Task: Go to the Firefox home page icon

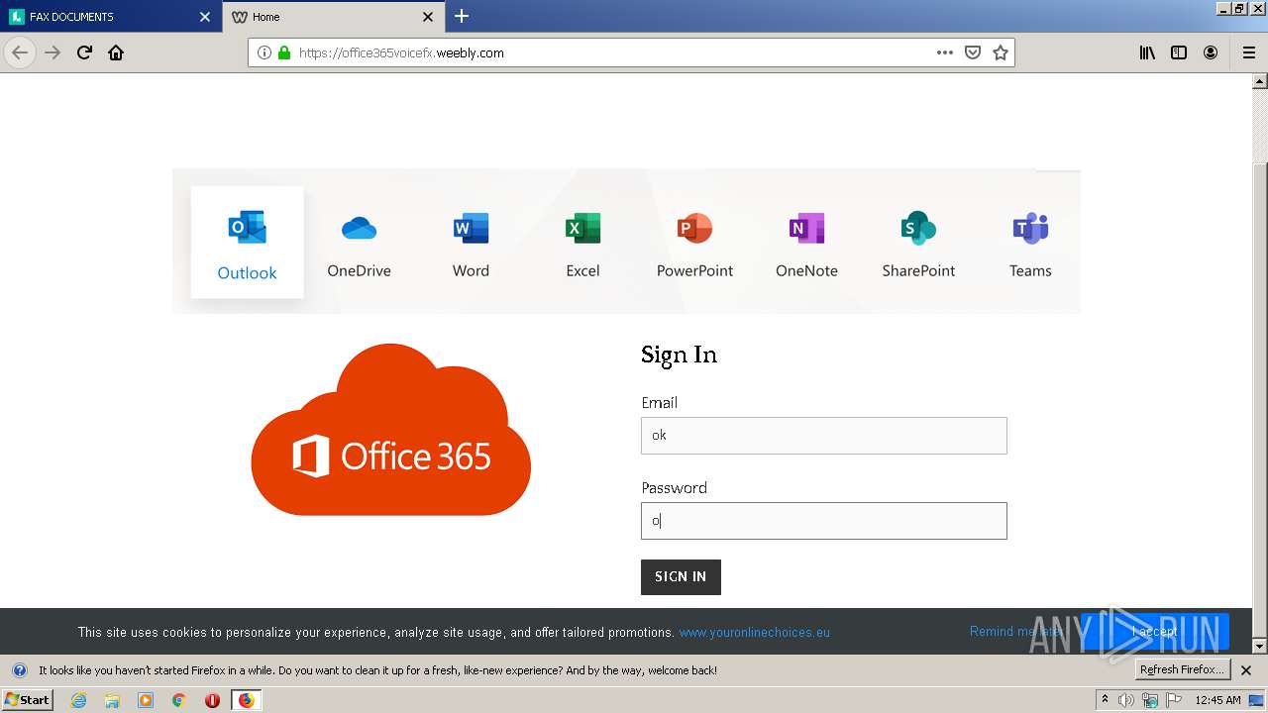Action: pos(116,52)
